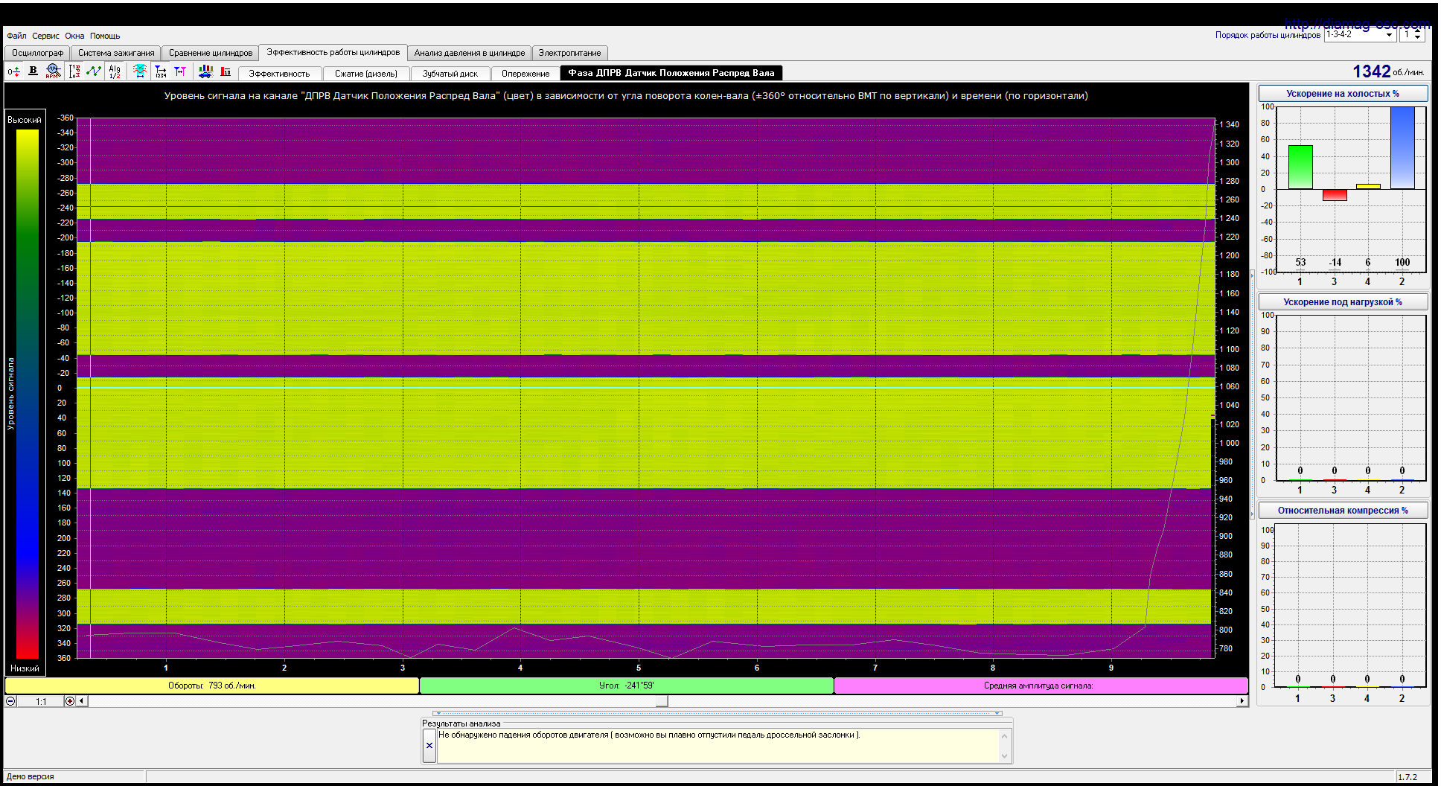
Task: Click the Ускорение на холостых % panel header
Action: (x=1343, y=94)
